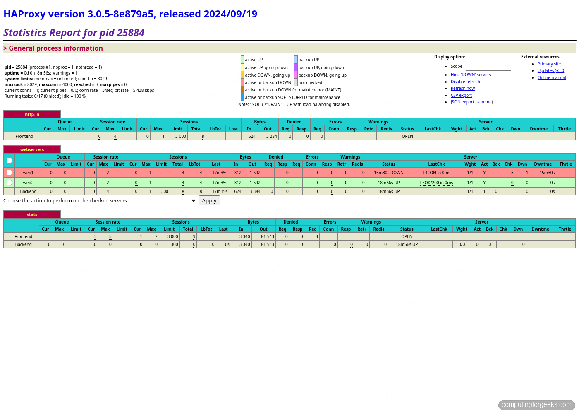Image resolution: width=579 pixels, height=414 pixels.
Task: Toggle the select-all checkbox in webservers header
Action: (9, 160)
